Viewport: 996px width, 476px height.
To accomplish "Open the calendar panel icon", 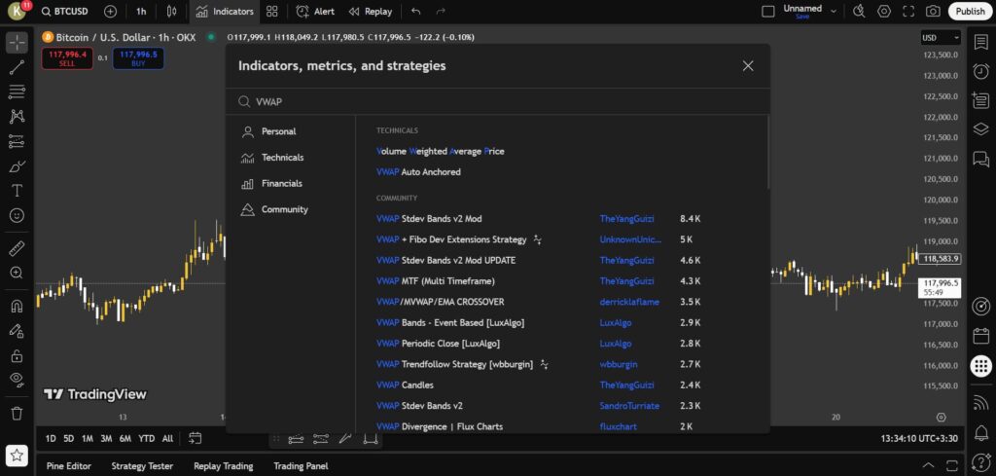I will [980, 335].
